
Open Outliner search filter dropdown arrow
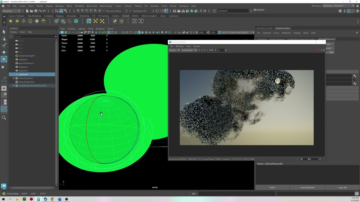click(x=56, y=36)
